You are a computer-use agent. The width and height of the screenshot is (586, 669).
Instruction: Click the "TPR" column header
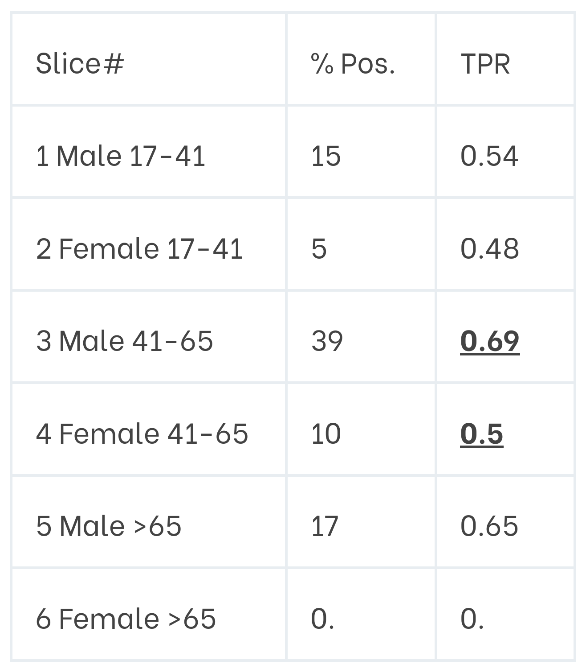pos(485,64)
